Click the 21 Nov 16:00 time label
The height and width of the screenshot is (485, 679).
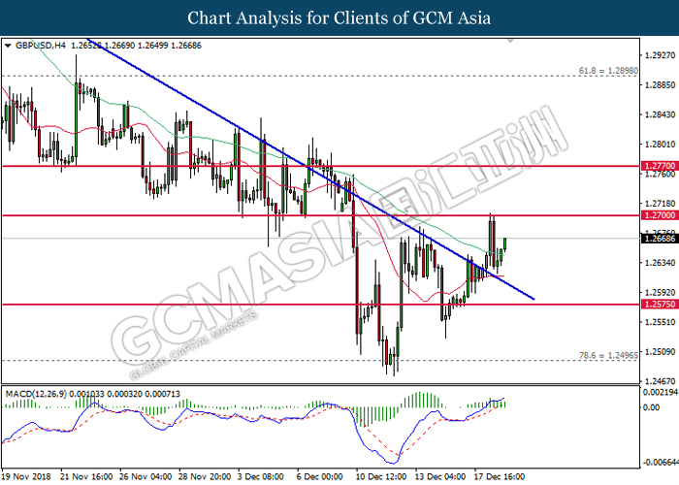click(86, 476)
